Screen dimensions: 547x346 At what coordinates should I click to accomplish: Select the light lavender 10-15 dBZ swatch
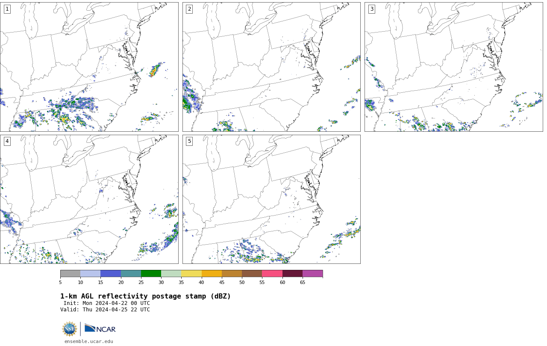(x=90, y=274)
